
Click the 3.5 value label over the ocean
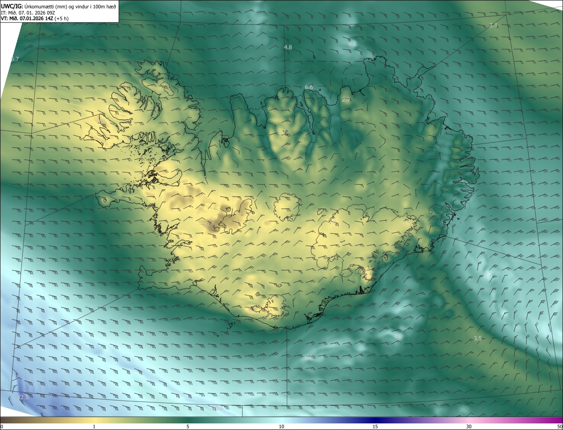click(x=478, y=338)
